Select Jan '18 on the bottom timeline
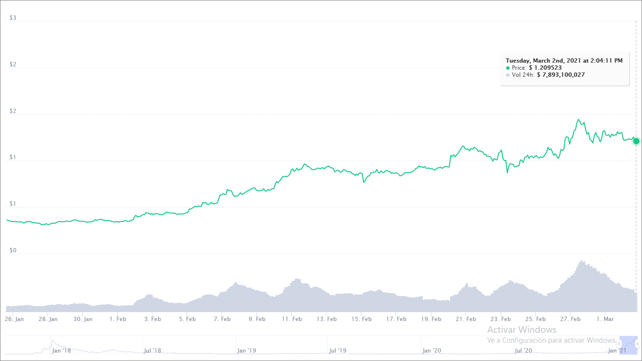The width and height of the screenshot is (642, 361). click(61, 350)
